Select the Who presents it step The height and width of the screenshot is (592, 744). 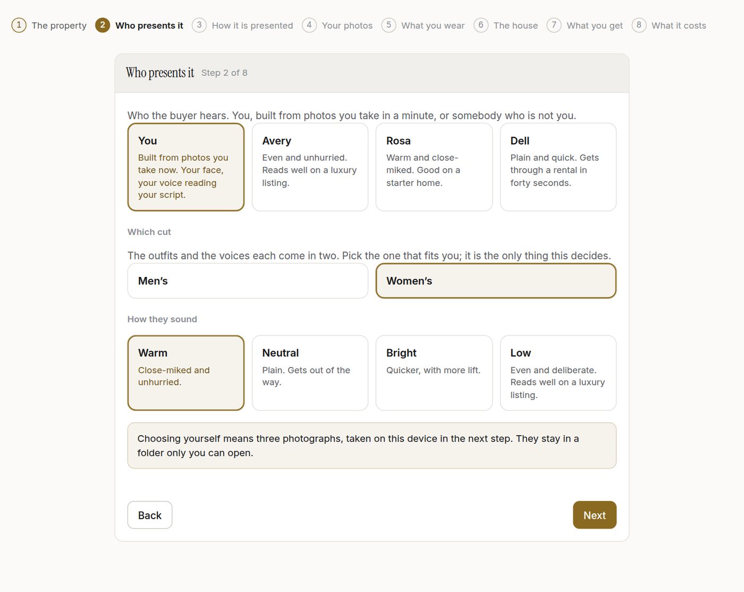pos(139,26)
